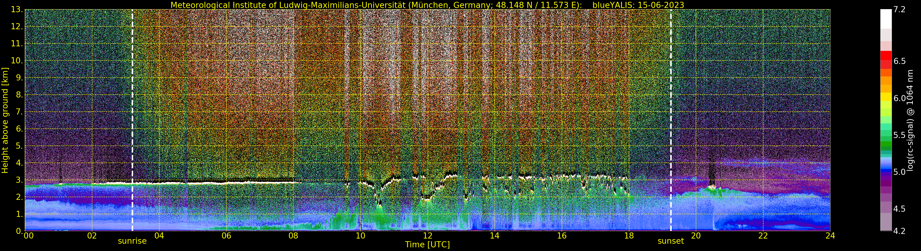
Task: Click the '9.' height axis tick label
Action: [19, 78]
